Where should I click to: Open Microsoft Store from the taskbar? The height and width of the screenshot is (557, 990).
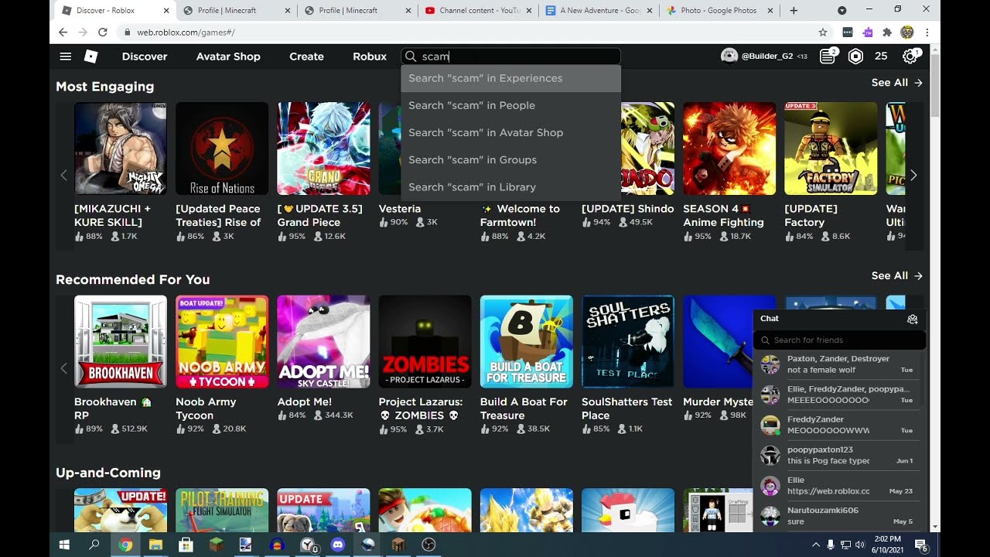[x=186, y=545]
